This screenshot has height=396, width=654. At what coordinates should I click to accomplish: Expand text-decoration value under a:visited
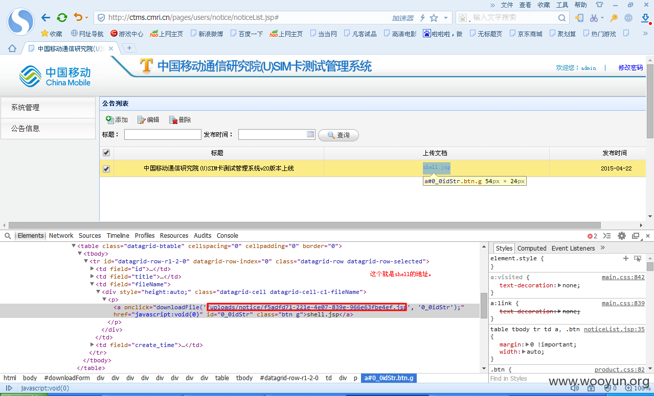[560, 286]
